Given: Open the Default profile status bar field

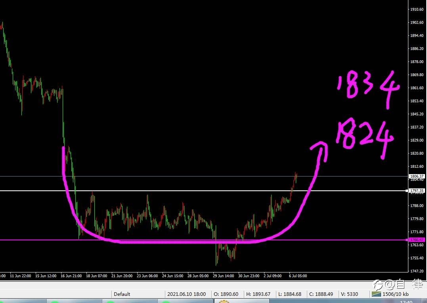Looking at the screenshot, I should pos(138,294).
